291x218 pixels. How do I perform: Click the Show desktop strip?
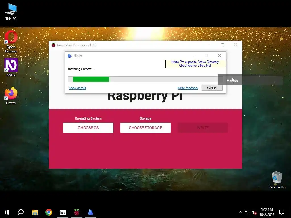point(290,212)
